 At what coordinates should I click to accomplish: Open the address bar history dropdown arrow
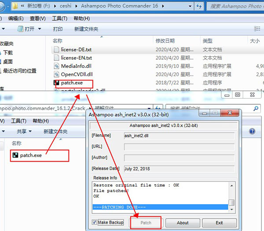point(190,6)
